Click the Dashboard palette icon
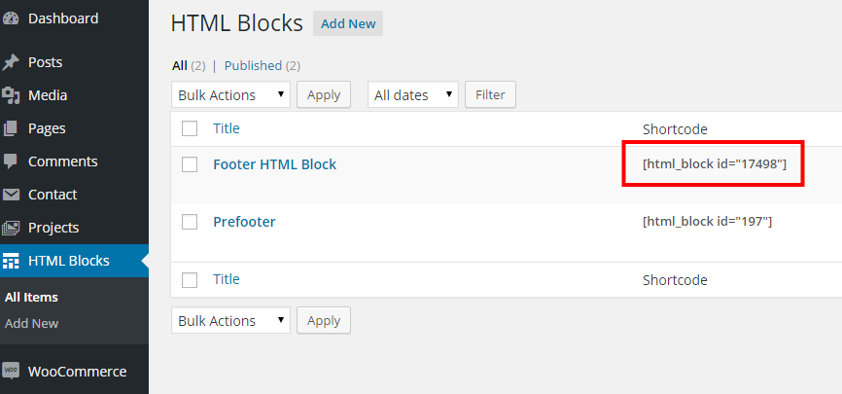 click(x=11, y=18)
